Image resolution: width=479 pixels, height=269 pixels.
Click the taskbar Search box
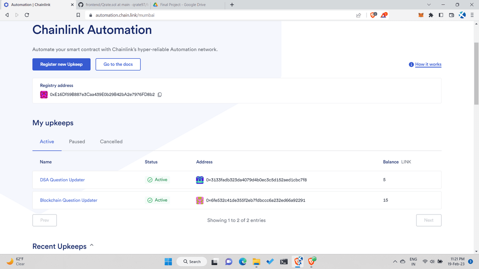[192, 262]
